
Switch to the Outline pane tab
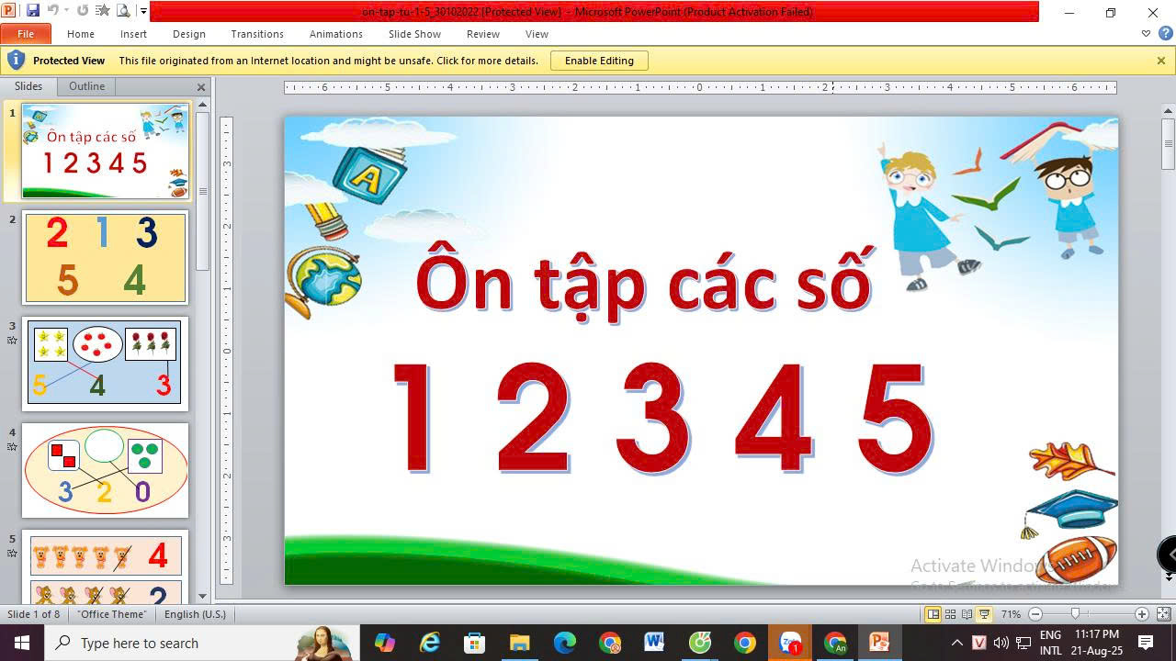tap(86, 86)
